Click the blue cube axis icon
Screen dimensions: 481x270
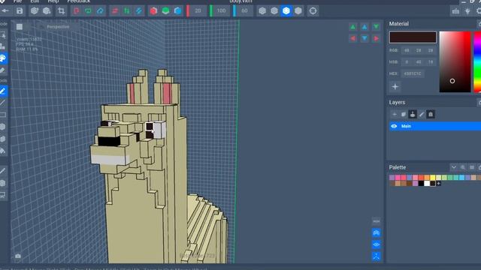177,11
